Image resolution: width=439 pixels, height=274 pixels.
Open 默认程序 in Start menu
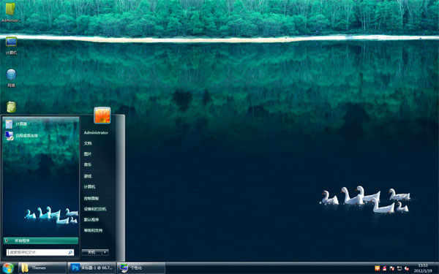[91, 219]
